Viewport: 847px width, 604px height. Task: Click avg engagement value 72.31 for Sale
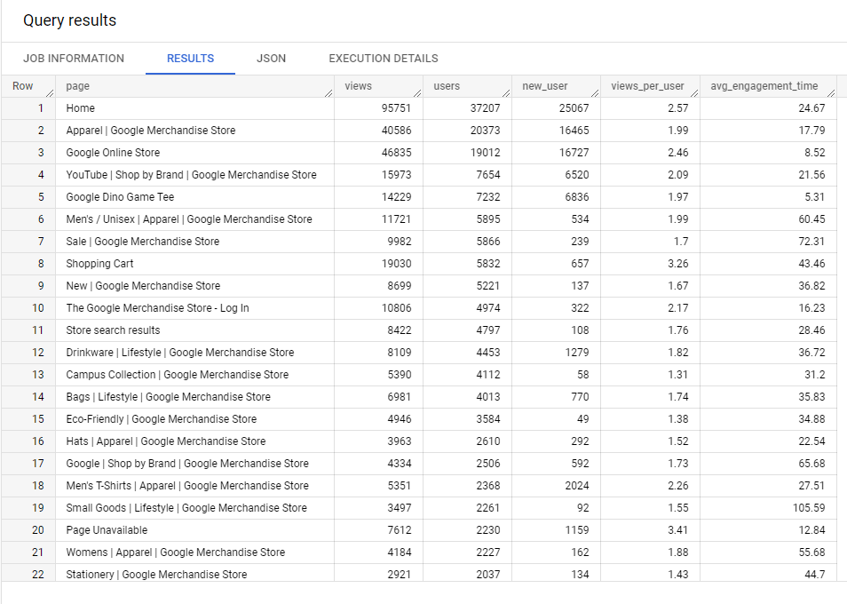[x=811, y=241]
